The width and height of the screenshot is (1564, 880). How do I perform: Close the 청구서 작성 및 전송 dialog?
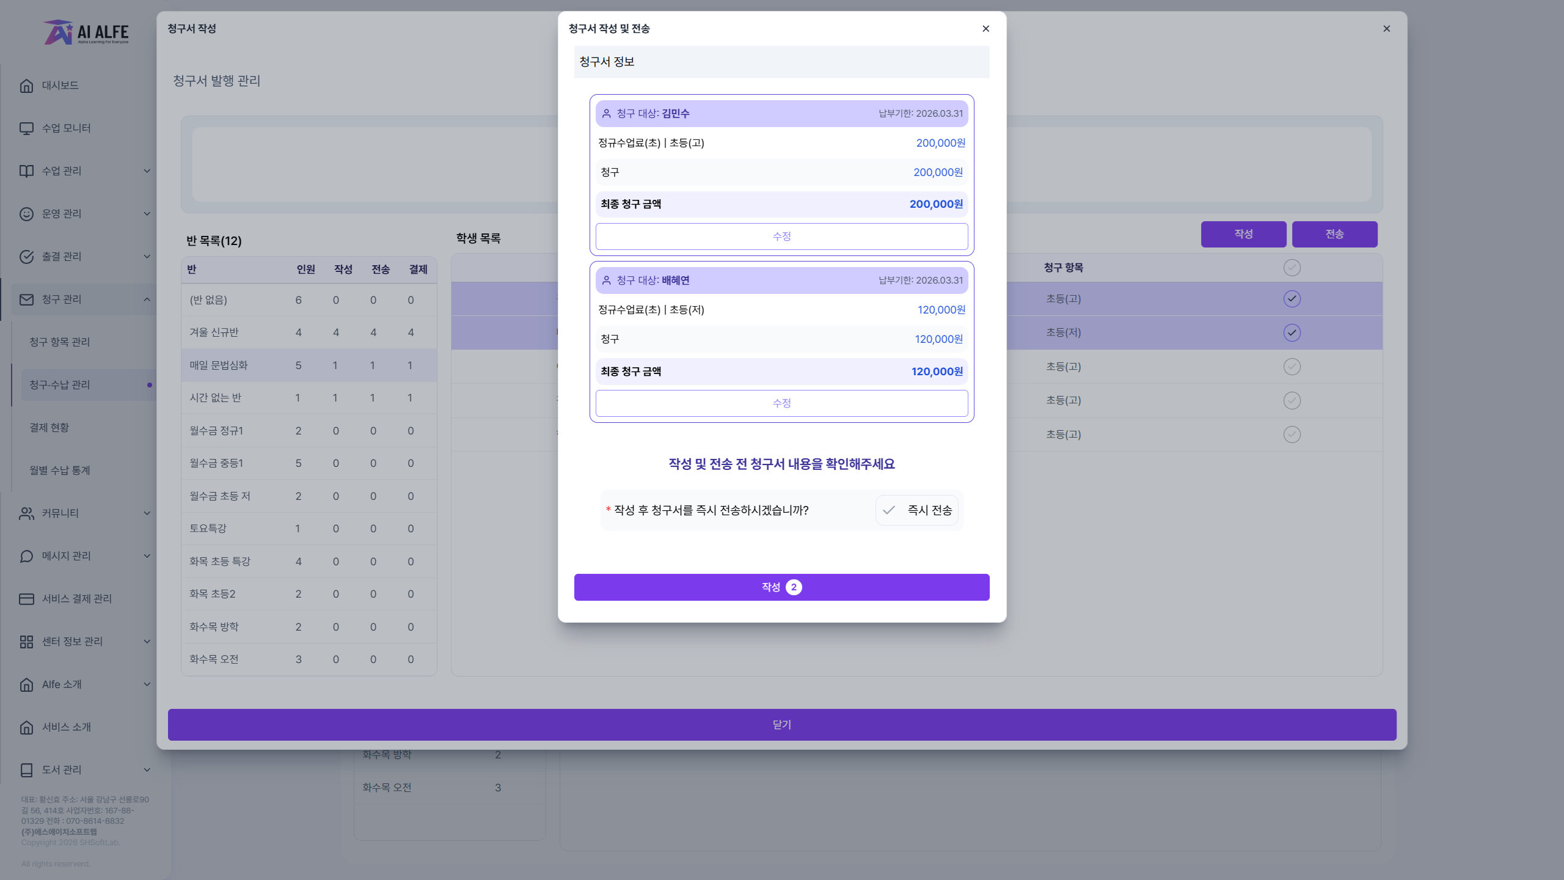pyautogui.click(x=985, y=29)
